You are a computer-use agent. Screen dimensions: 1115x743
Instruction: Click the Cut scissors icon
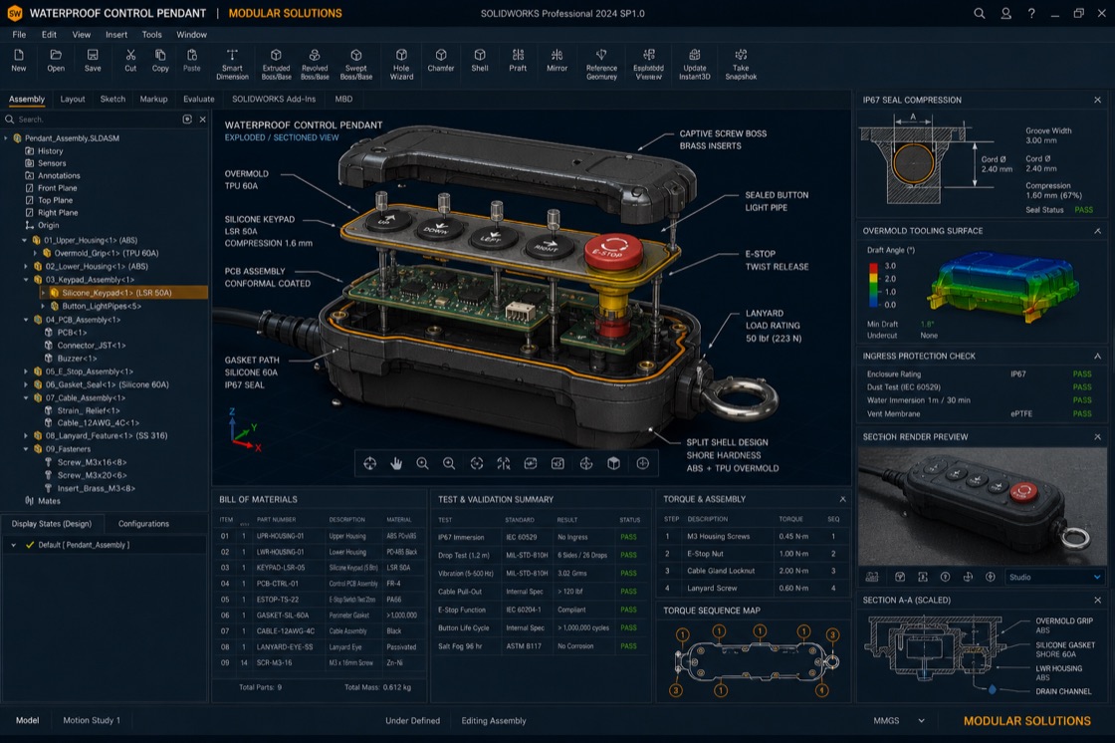(x=130, y=55)
